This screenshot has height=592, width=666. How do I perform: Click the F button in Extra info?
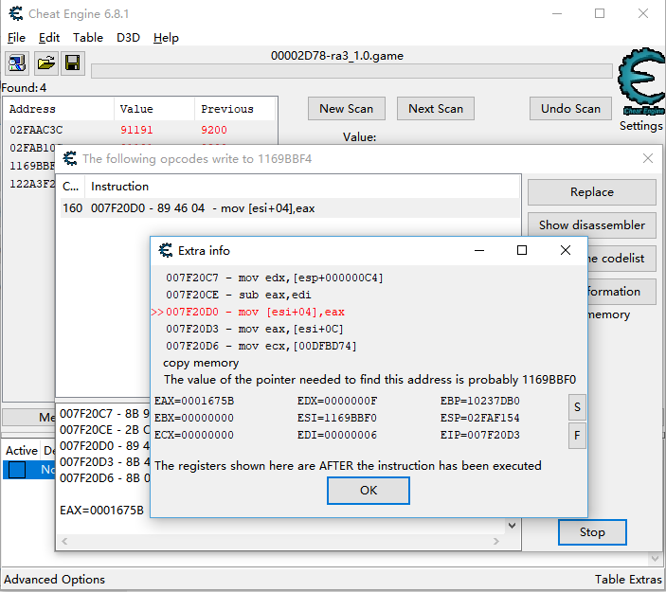[577, 436]
